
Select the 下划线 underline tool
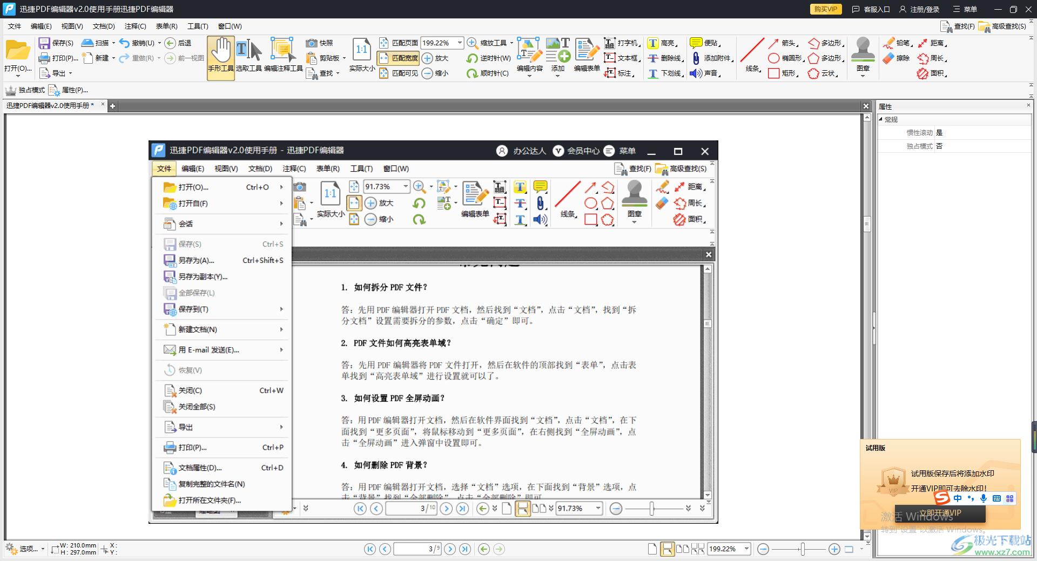point(665,73)
